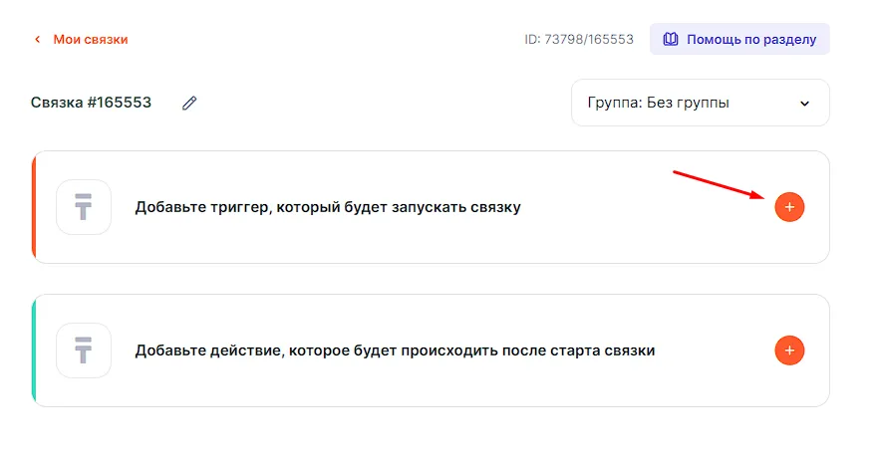The height and width of the screenshot is (465, 878).
Task: Click the plus button to add action
Action: 789,350
